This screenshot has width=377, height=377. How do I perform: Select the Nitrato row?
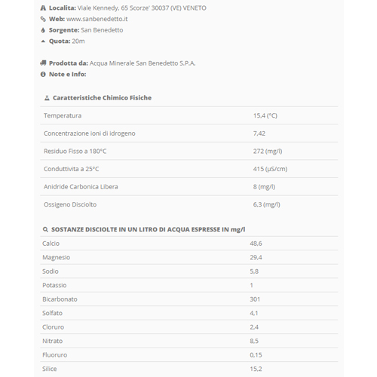click(x=189, y=341)
